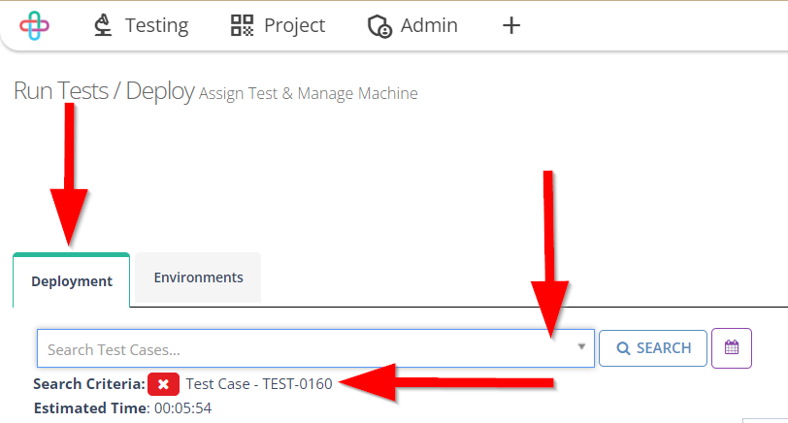Open the Admin menu
Screen dimensions: 788x423
pos(429,26)
